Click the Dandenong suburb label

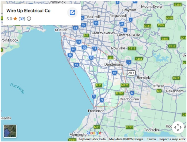click(x=113, y=64)
